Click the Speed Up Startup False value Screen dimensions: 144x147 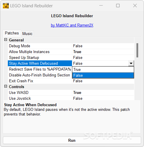(103, 58)
